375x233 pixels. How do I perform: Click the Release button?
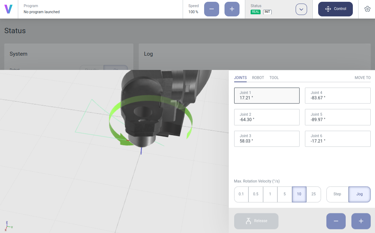pyautogui.click(x=256, y=221)
